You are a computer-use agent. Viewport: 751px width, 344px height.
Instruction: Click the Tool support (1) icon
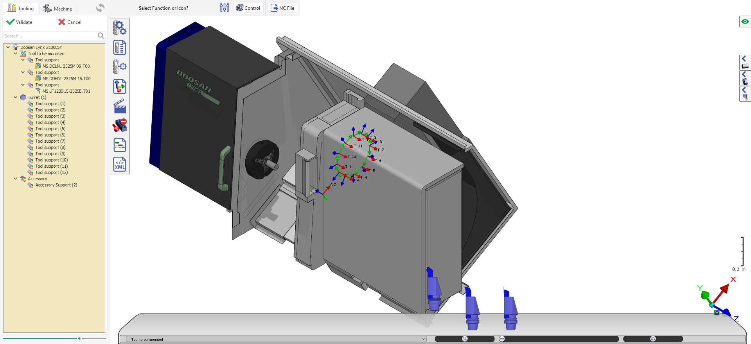(31, 104)
